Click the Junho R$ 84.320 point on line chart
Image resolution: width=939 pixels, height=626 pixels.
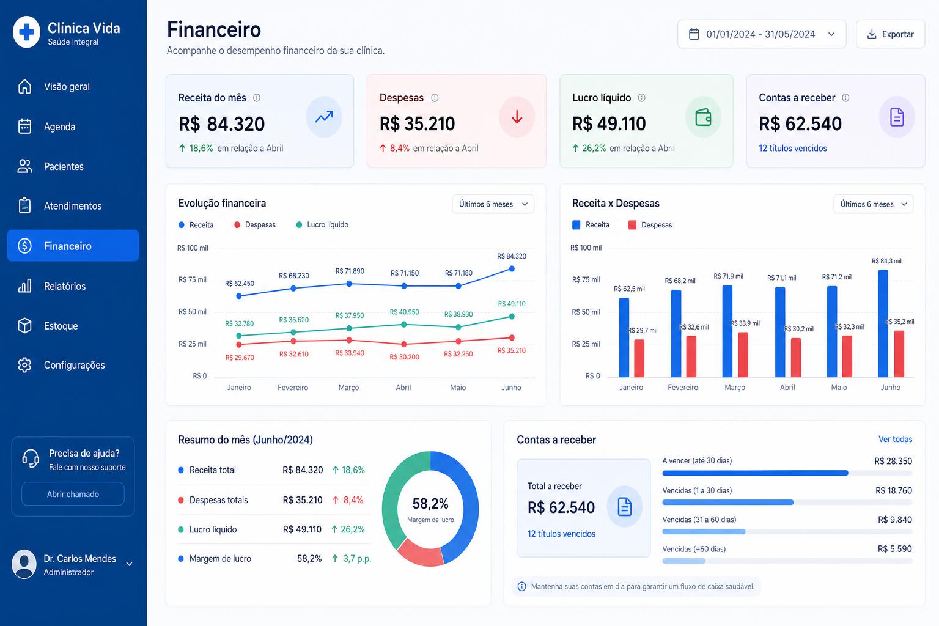[x=512, y=268]
